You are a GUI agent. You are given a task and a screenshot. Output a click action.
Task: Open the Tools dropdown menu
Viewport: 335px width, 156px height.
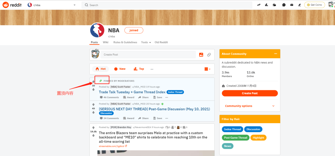(x=146, y=42)
